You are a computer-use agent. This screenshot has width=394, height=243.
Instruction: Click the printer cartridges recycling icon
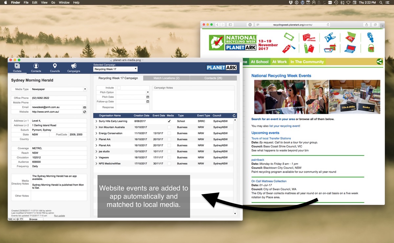click(x=308, y=37)
